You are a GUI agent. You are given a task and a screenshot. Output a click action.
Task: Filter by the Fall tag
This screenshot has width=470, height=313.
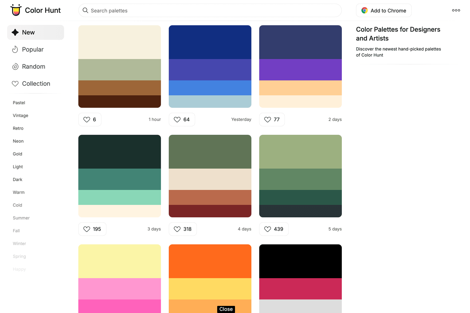click(x=16, y=231)
